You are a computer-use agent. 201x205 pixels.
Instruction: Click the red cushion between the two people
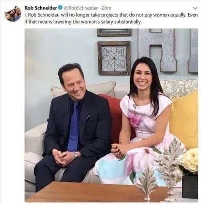(117, 117)
